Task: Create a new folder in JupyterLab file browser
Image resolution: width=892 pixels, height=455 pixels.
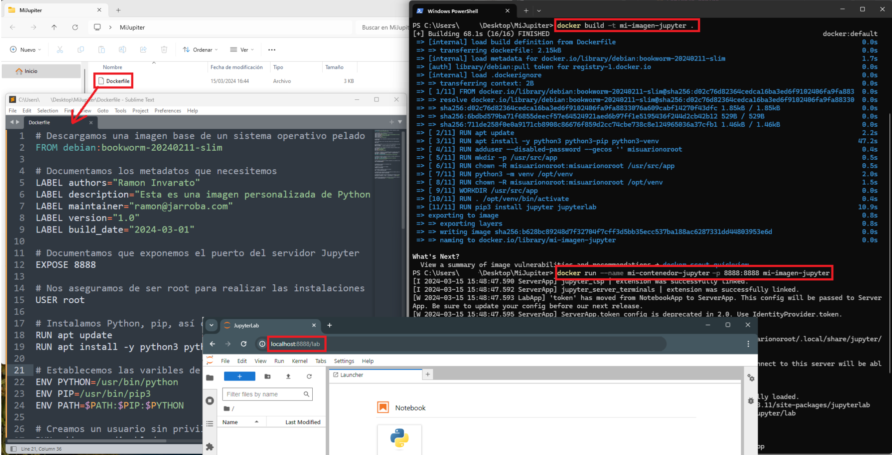Action: [267, 376]
